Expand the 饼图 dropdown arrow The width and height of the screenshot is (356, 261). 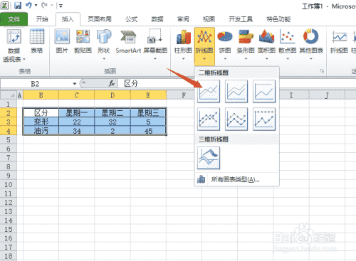pyautogui.click(x=225, y=58)
